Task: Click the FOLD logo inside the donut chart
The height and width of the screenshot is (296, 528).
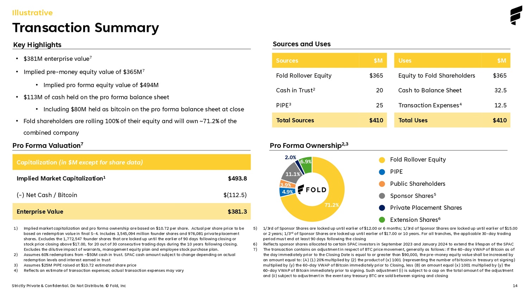Action: coord(312,190)
